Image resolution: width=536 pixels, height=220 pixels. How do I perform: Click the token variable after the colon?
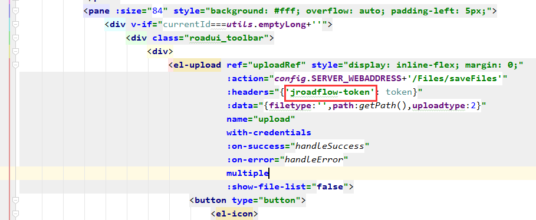(399, 92)
